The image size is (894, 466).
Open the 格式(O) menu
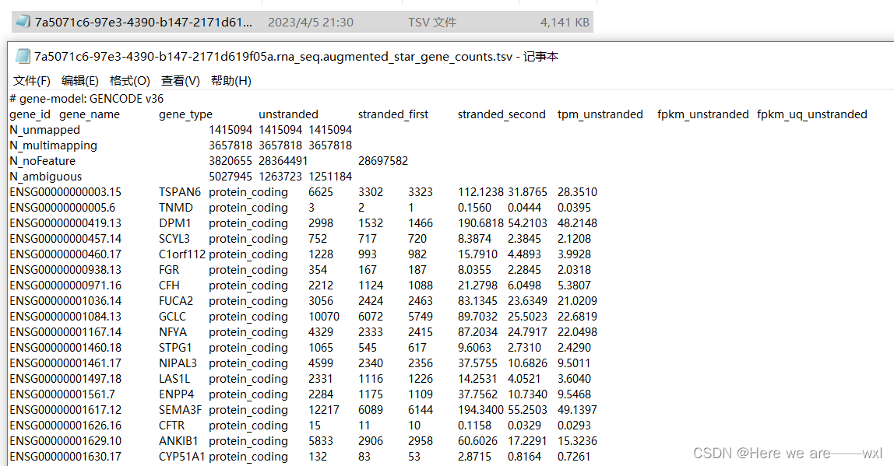pos(129,80)
